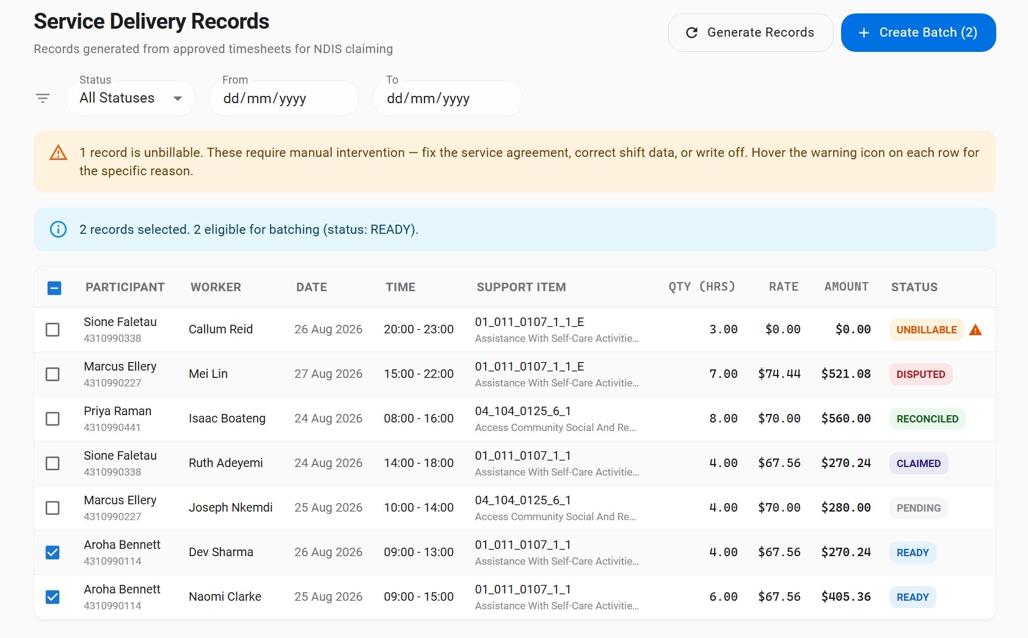
Task: Click quantity 8.00
Action: coord(723,419)
